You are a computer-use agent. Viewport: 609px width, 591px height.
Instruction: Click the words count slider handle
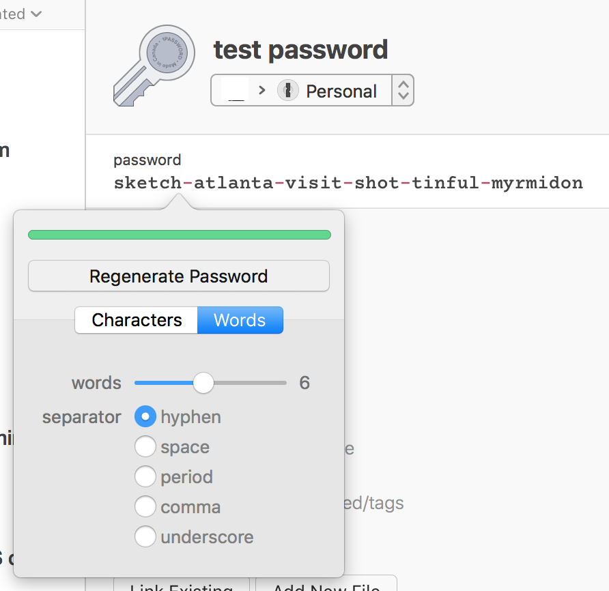[x=203, y=383]
